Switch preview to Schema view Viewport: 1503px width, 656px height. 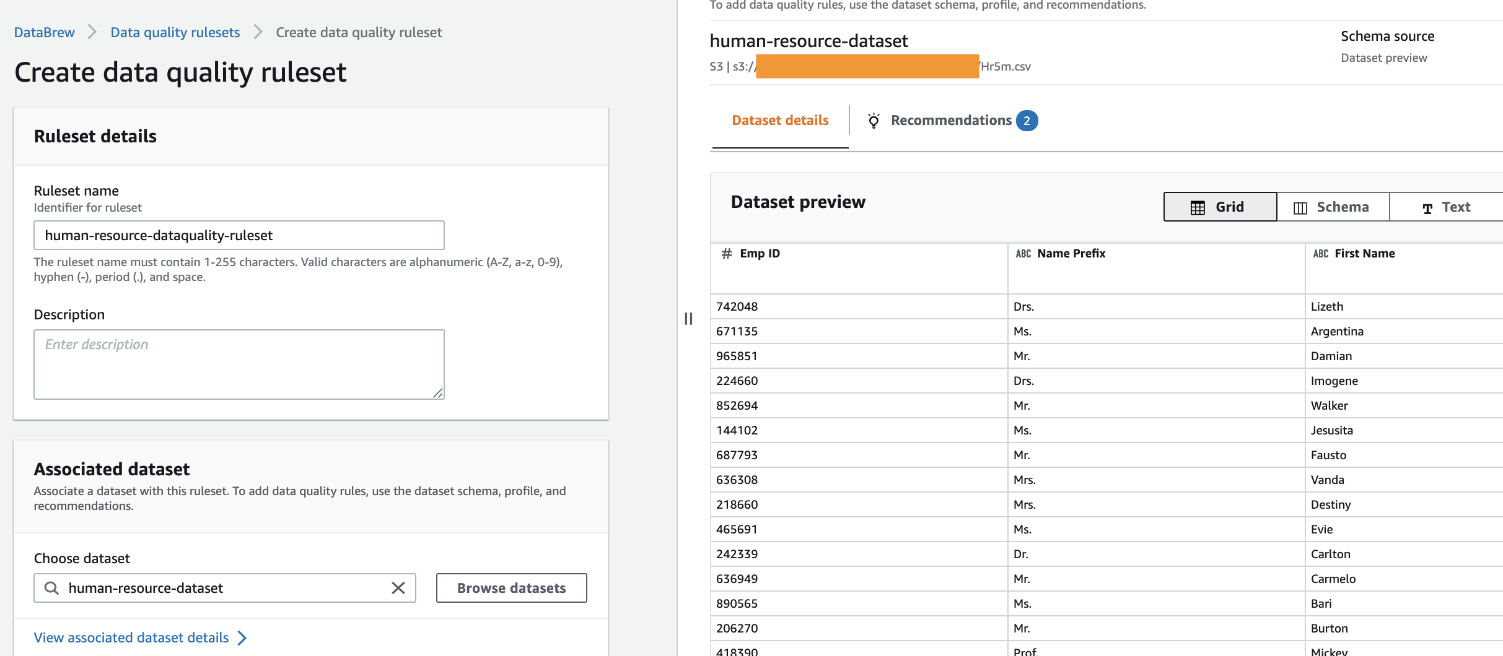(1333, 207)
